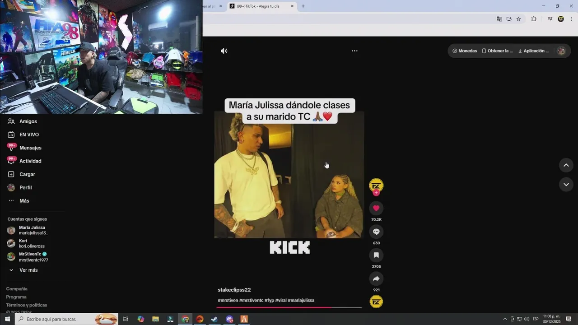Open TikTok profile avatar in top bar

[561, 51]
